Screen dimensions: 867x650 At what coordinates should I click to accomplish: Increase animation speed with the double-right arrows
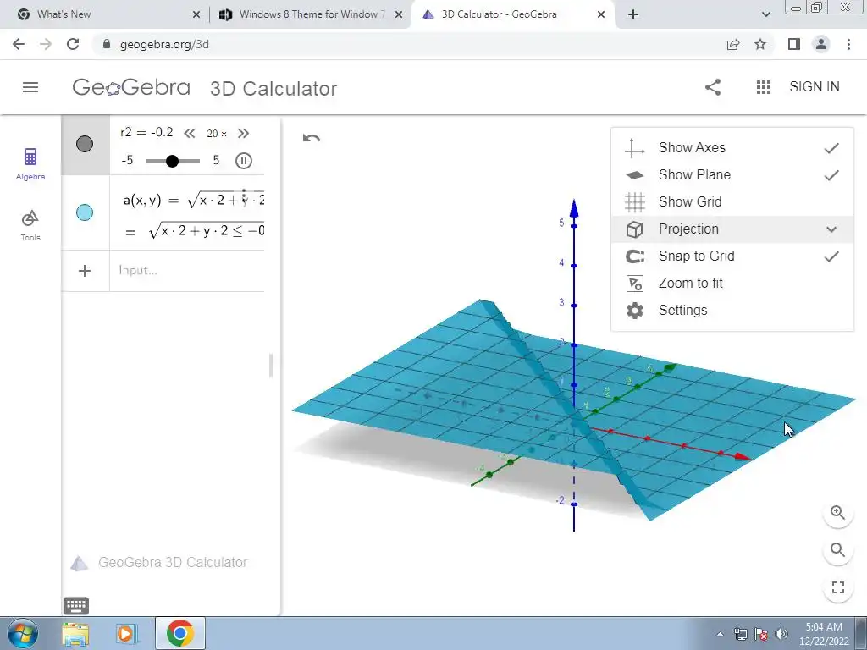coord(243,133)
